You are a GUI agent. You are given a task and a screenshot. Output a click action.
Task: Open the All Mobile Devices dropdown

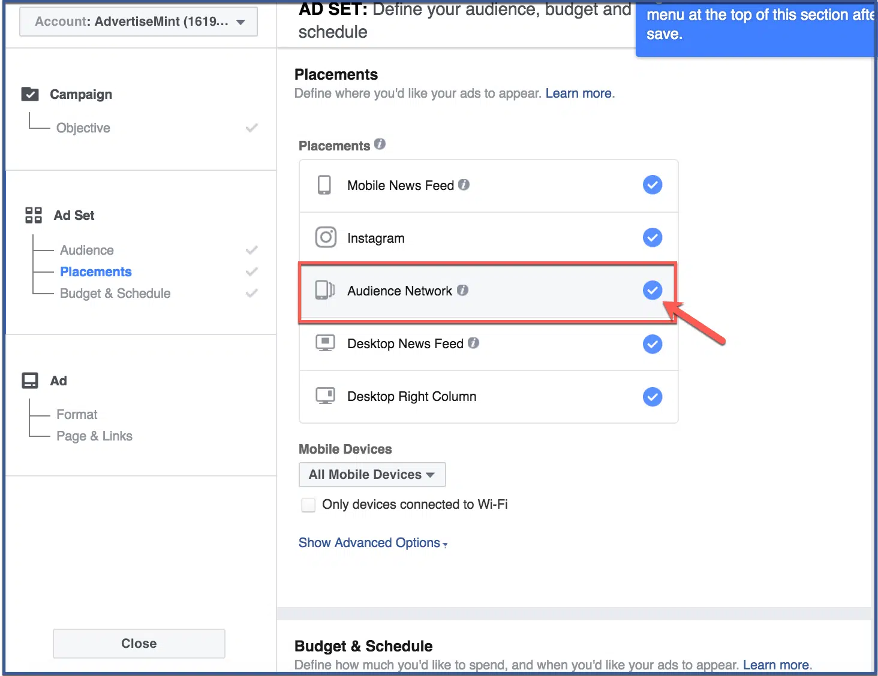372,474
